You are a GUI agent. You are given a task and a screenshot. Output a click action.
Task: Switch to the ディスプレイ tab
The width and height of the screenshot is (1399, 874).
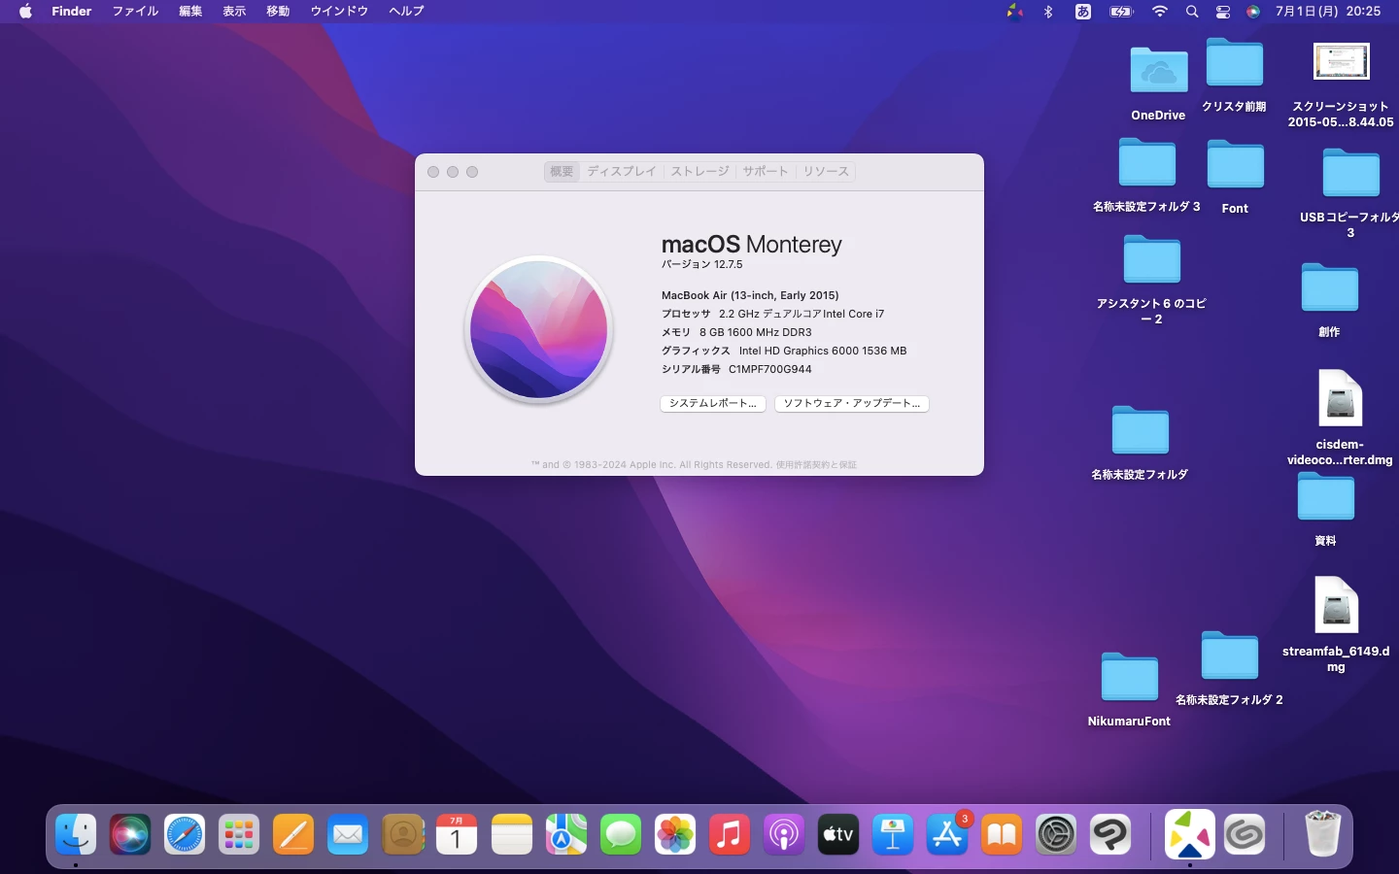(622, 171)
